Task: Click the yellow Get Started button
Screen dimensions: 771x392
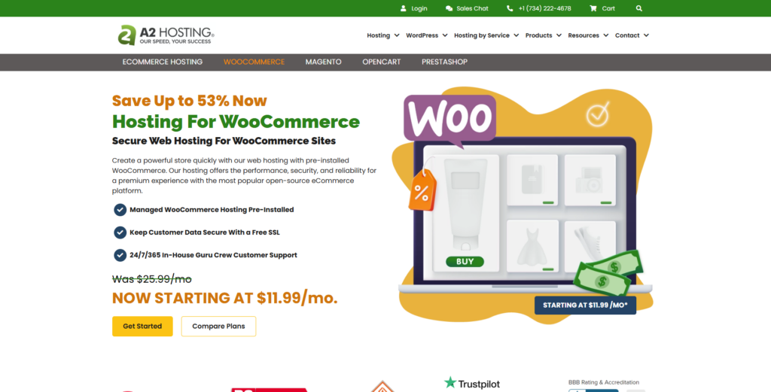Action: (x=142, y=327)
